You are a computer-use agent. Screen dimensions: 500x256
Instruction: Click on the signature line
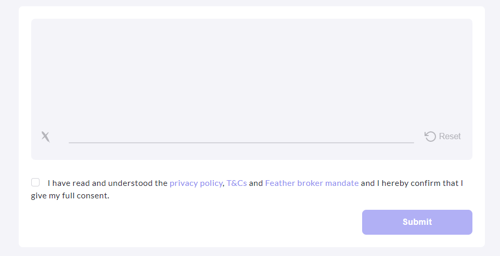click(241, 142)
